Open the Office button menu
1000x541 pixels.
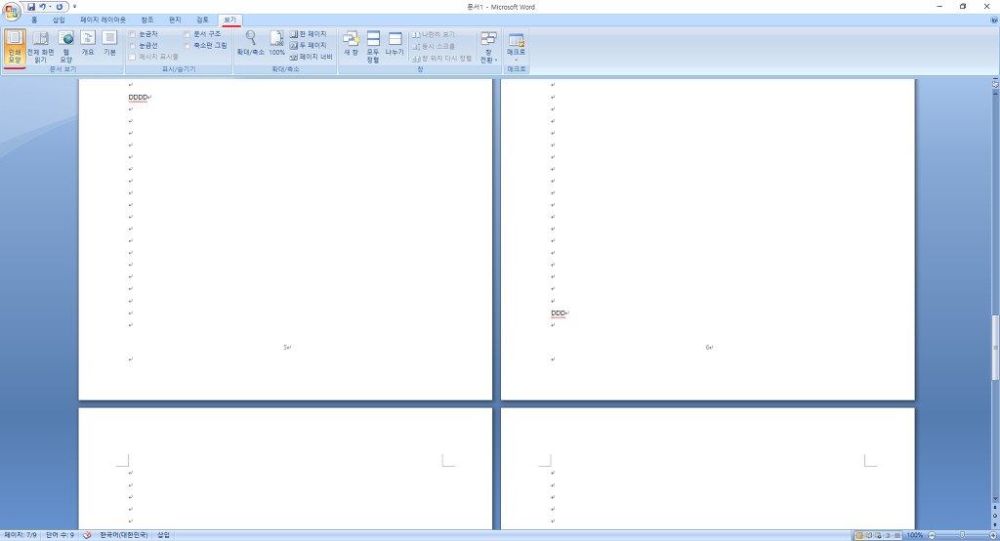point(11,11)
